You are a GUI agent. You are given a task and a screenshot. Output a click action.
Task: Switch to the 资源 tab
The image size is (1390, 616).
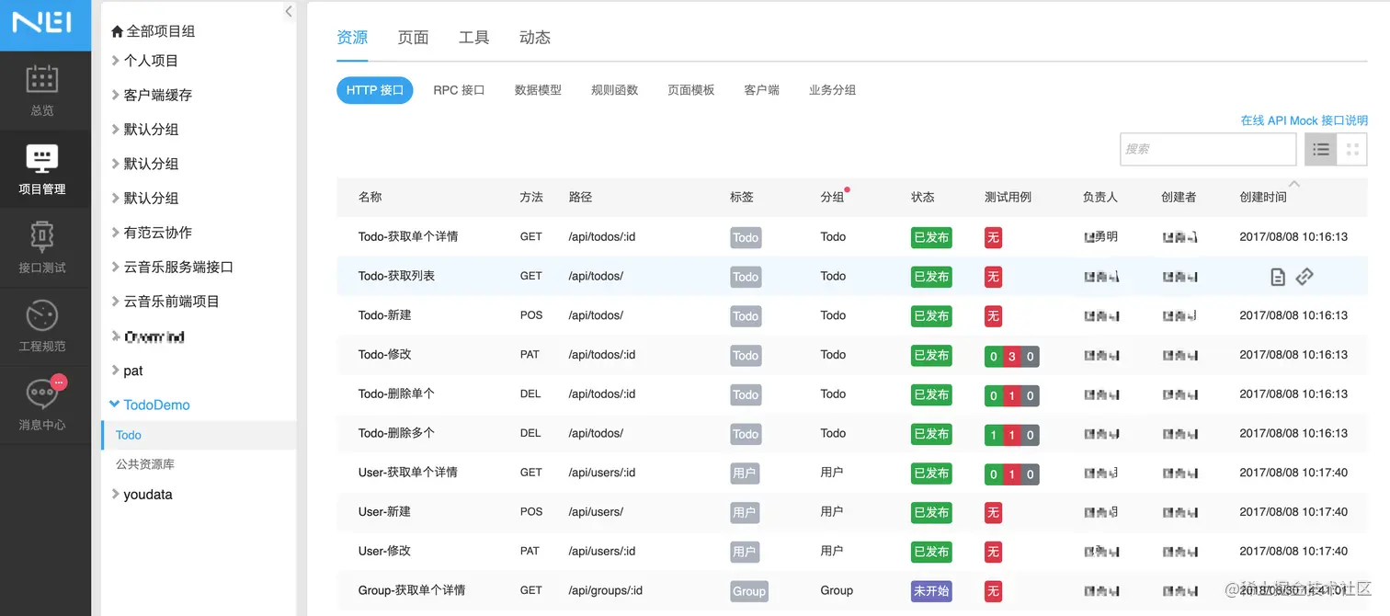coord(352,38)
